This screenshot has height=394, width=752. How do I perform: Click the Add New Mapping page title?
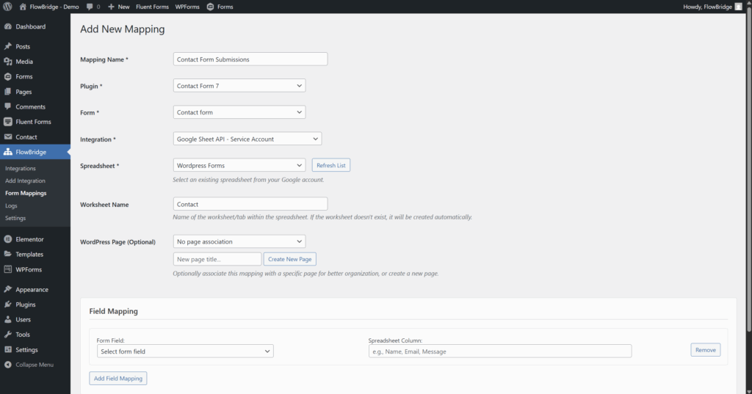pos(123,29)
